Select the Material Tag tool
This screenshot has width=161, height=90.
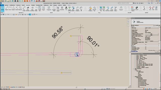click(x=94, y=9)
